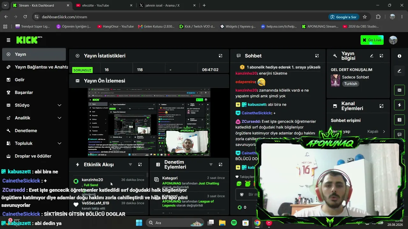Toggle the moderation actions list icon
The width and height of the screenshot is (408, 229).
coord(399,120)
